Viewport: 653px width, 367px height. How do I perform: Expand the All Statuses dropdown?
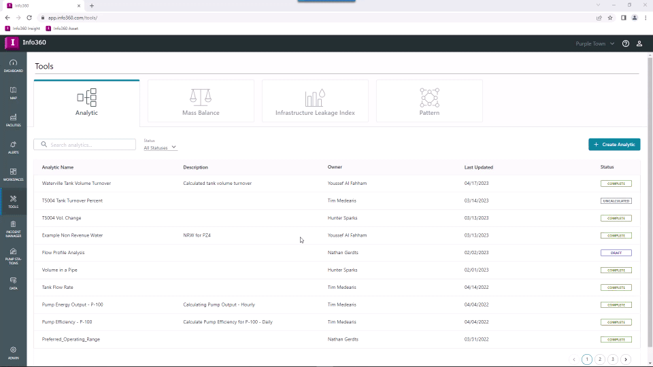point(161,147)
